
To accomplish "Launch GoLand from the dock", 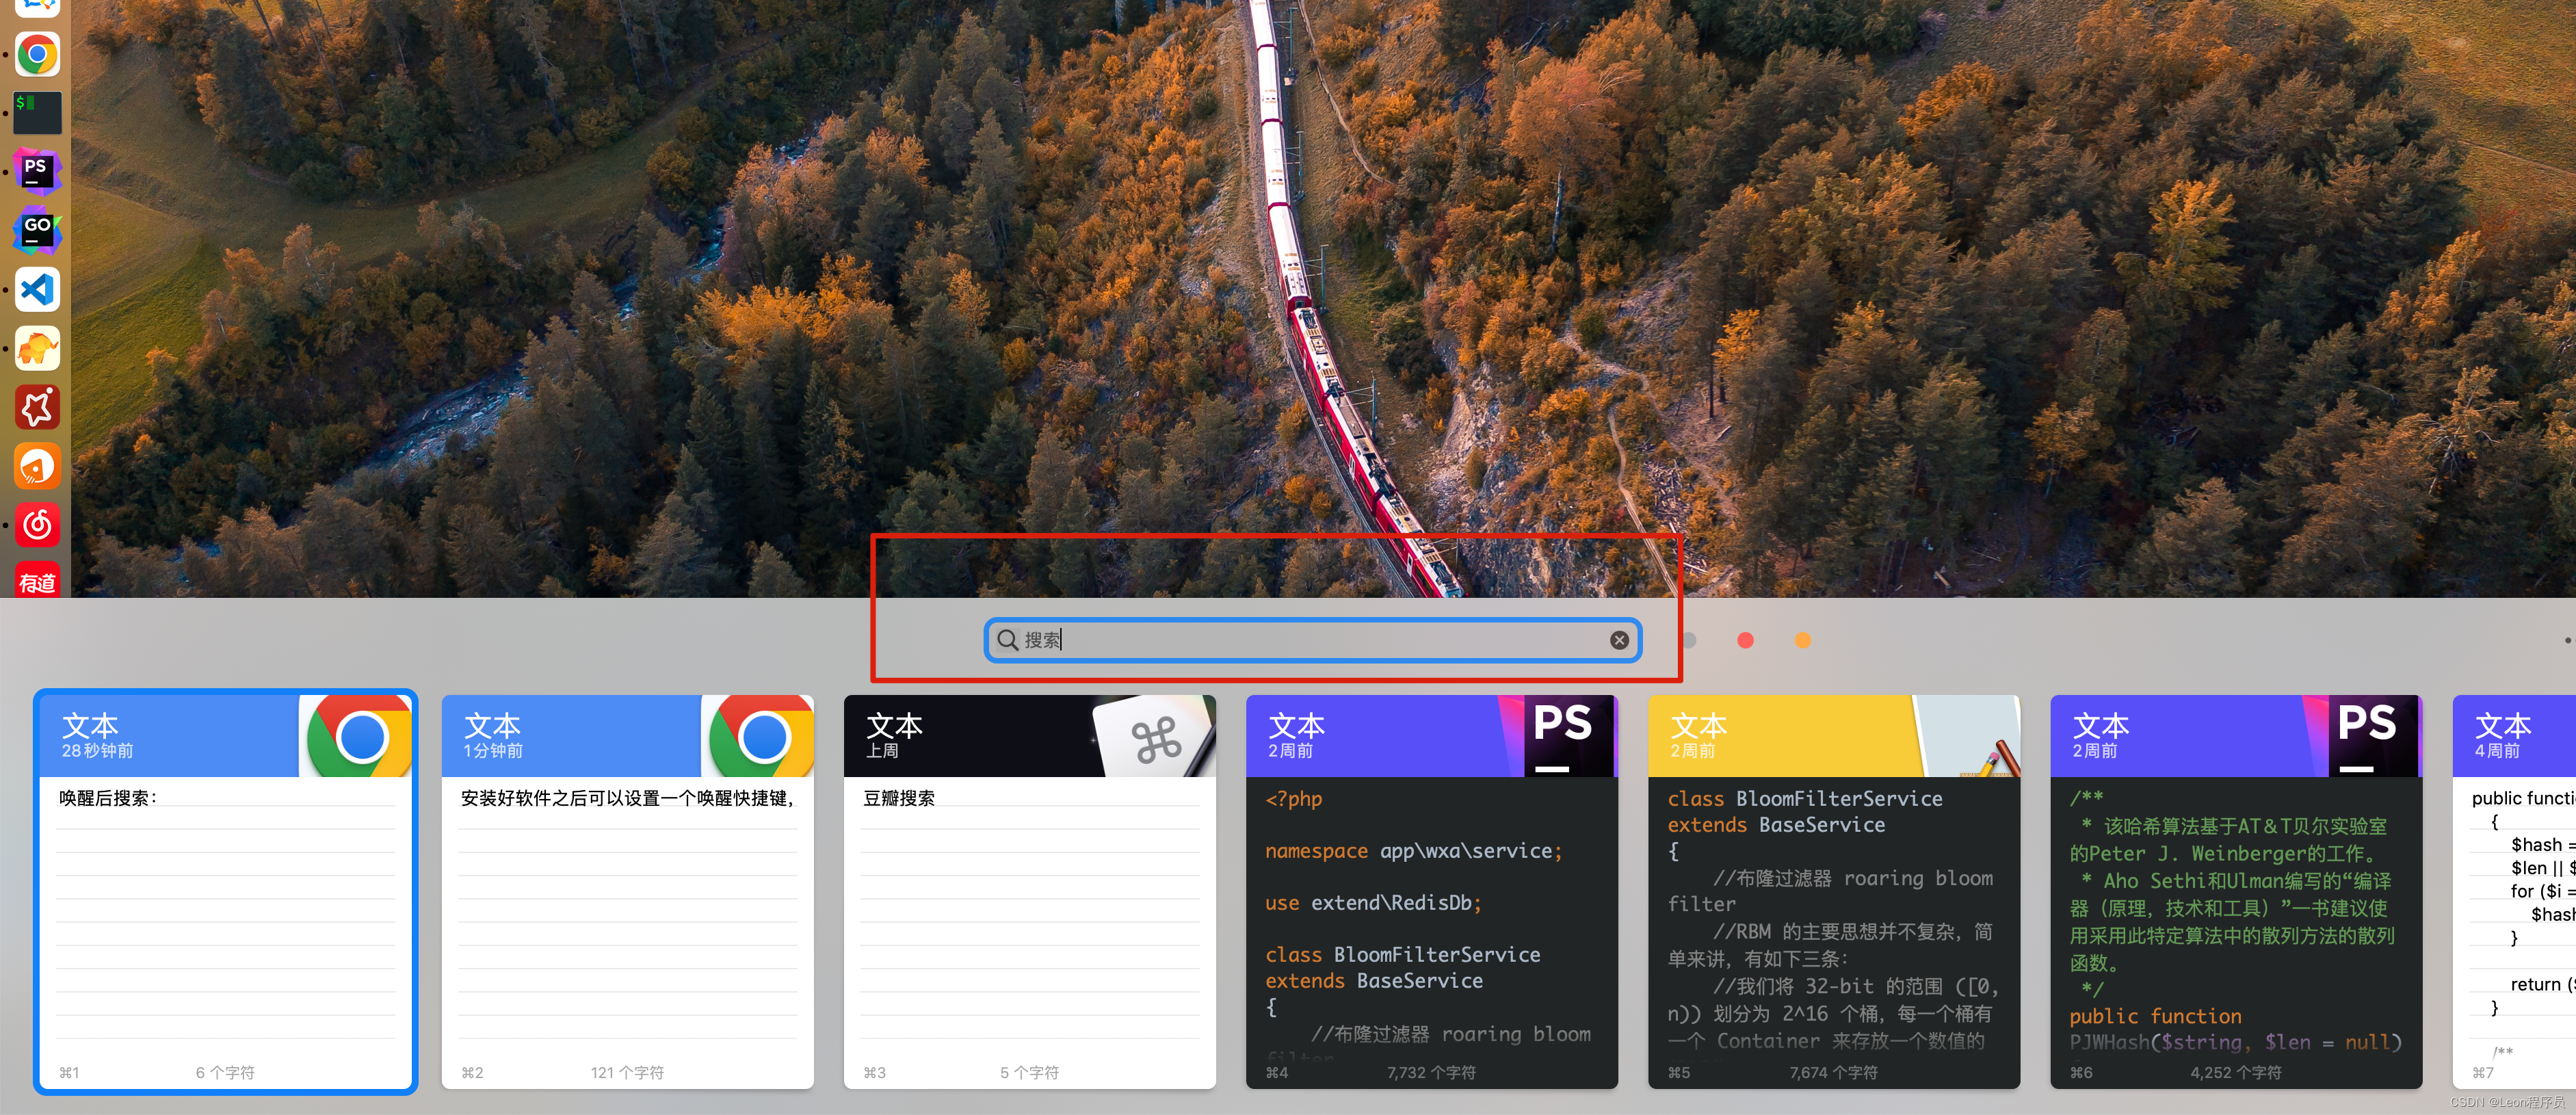I will coord(37,230).
